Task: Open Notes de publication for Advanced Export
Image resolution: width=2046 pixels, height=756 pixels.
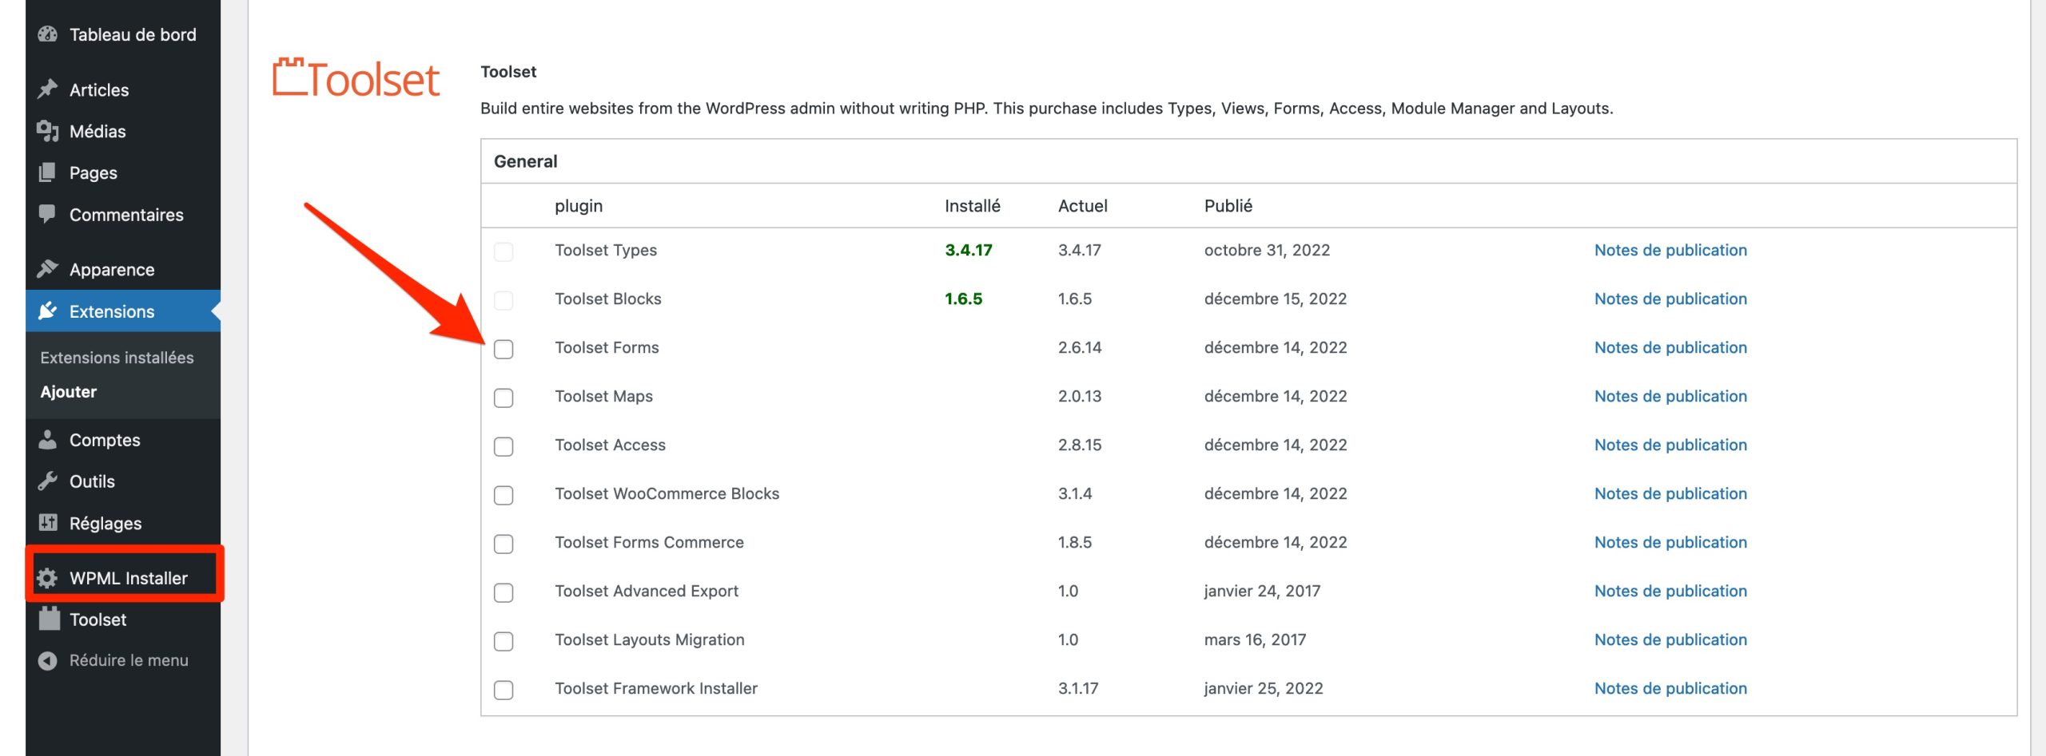Action: pos(1670,591)
